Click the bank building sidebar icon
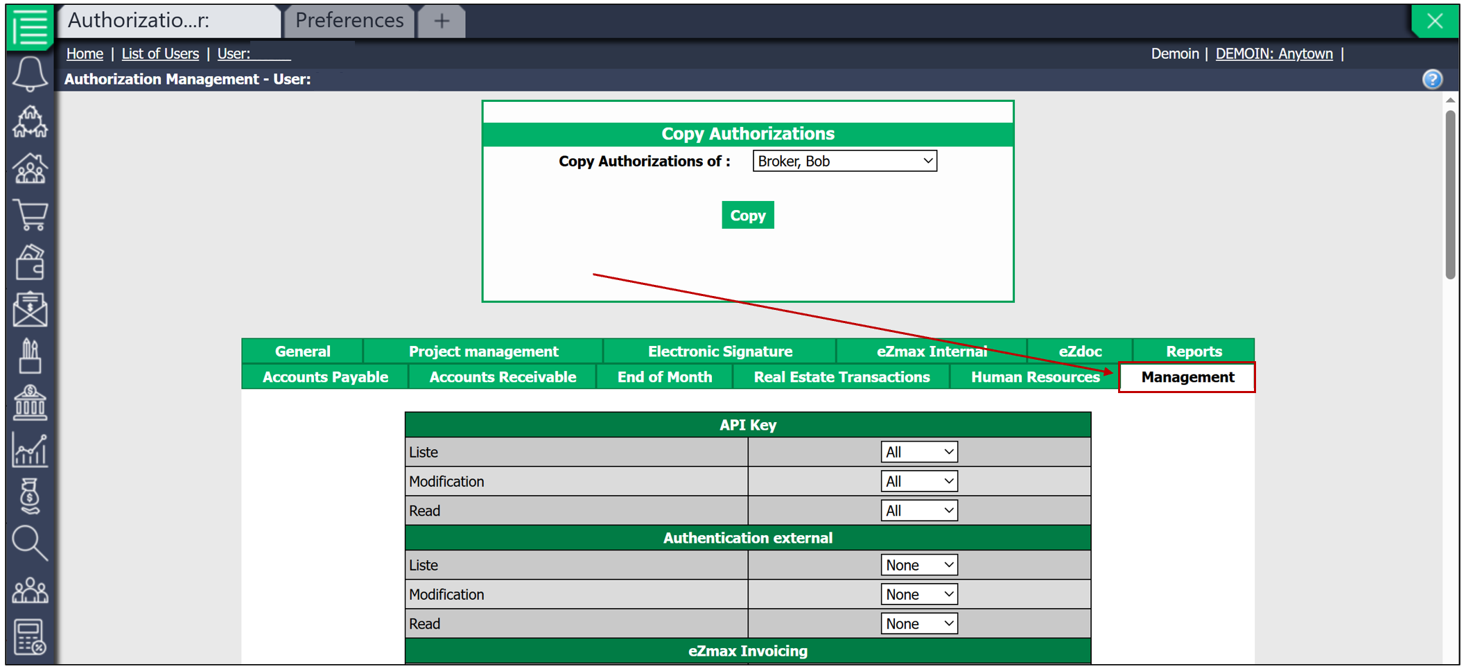The image size is (1464, 669). 30,403
